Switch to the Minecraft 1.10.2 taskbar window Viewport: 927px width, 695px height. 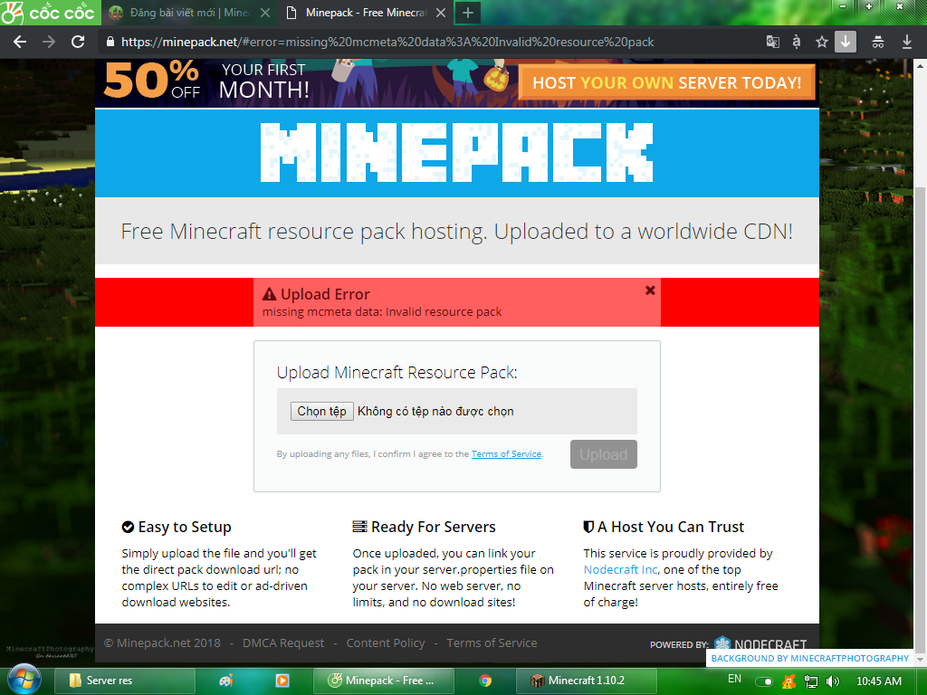(x=587, y=681)
